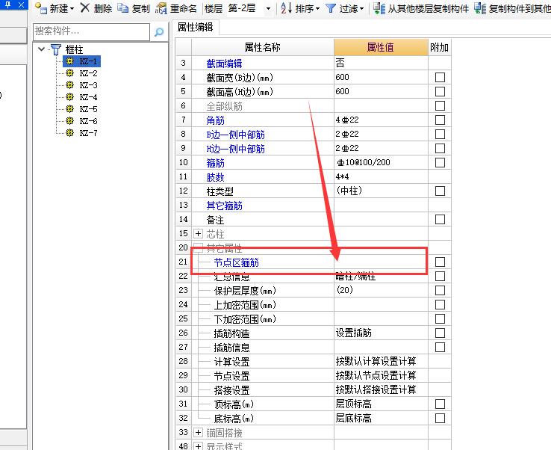Click the 新建 (New) toolbar icon

(41, 7)
